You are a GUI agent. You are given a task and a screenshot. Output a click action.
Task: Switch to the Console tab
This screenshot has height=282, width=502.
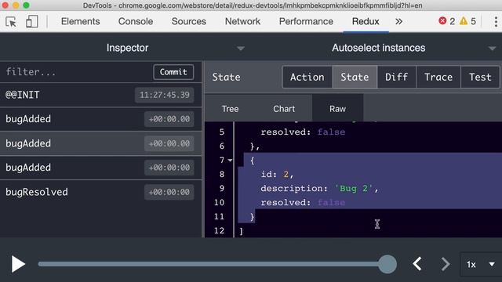point(136,21)
